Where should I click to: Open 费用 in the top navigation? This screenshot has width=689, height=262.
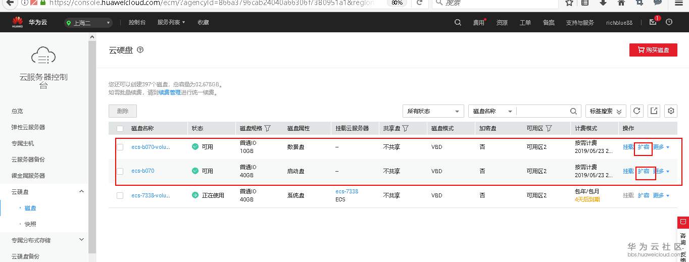coord(478,23)
